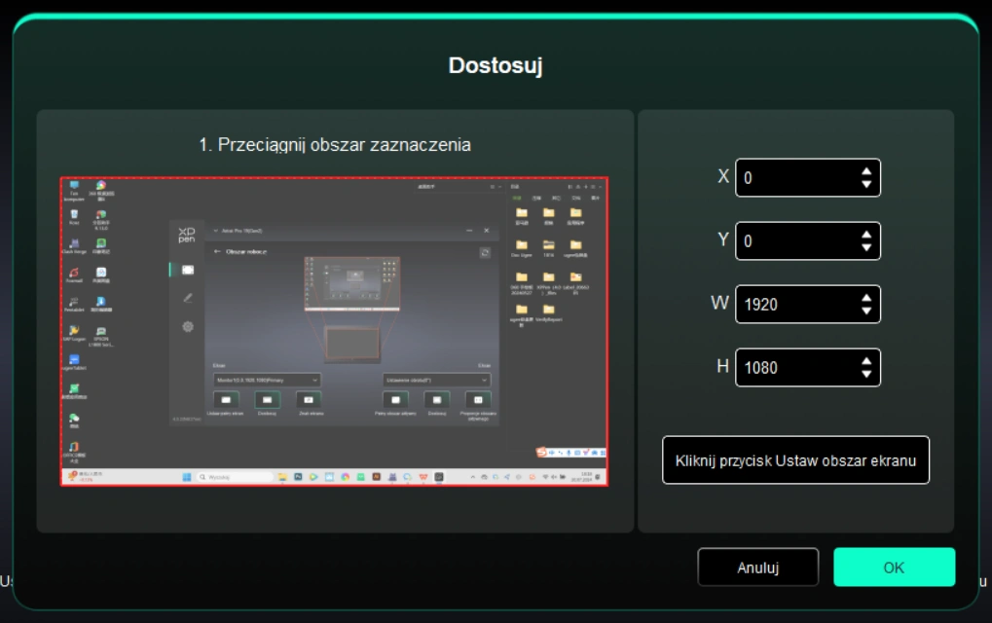The height and width of the screenshot is (623, 992).
Task: Click the red-bordered screen preview area
Action: (334, 331)
